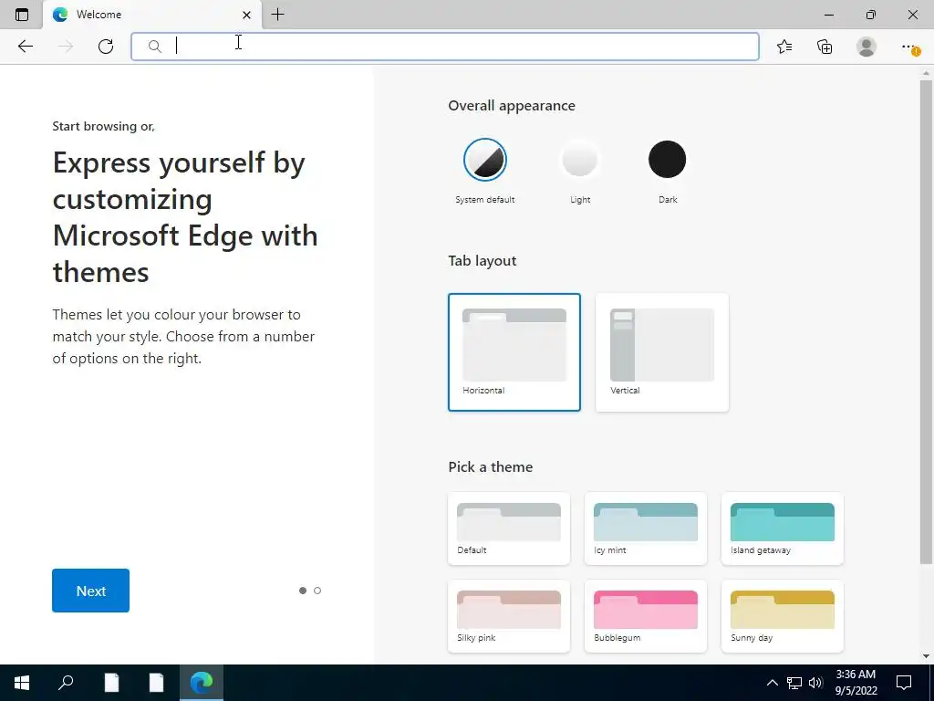The image size is (934, 701).
Task: Open the network status tray icon
Action: point(794,683)
